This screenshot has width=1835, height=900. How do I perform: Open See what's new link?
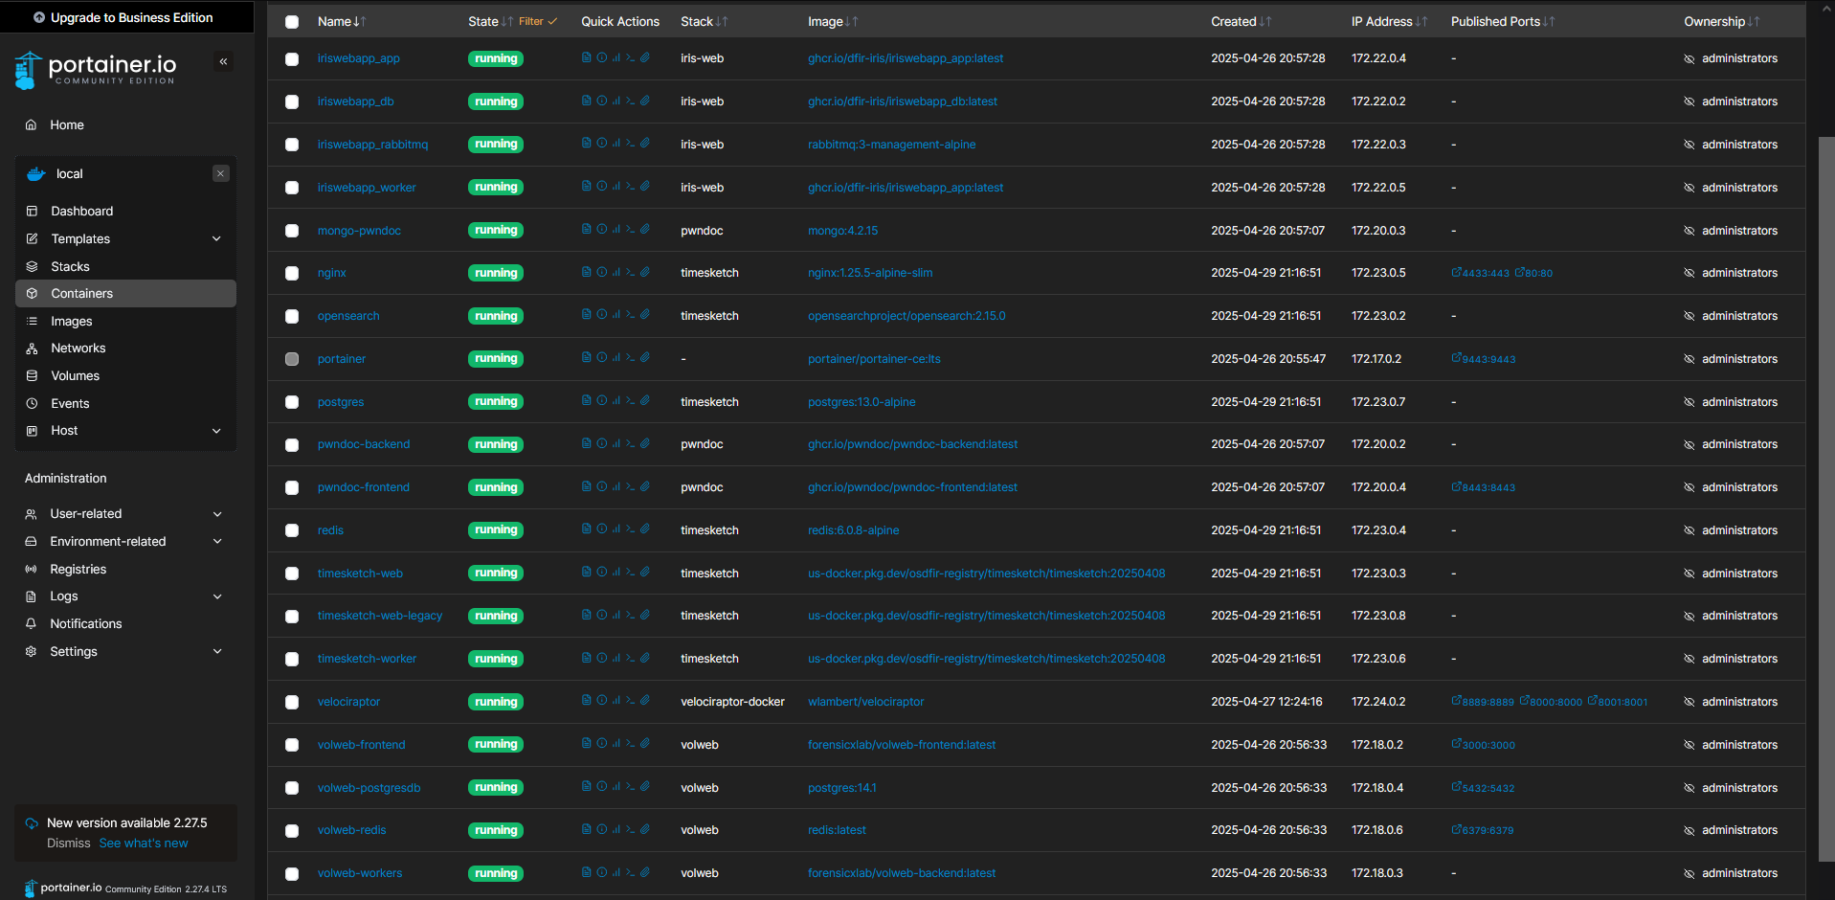tap(144, 844)
